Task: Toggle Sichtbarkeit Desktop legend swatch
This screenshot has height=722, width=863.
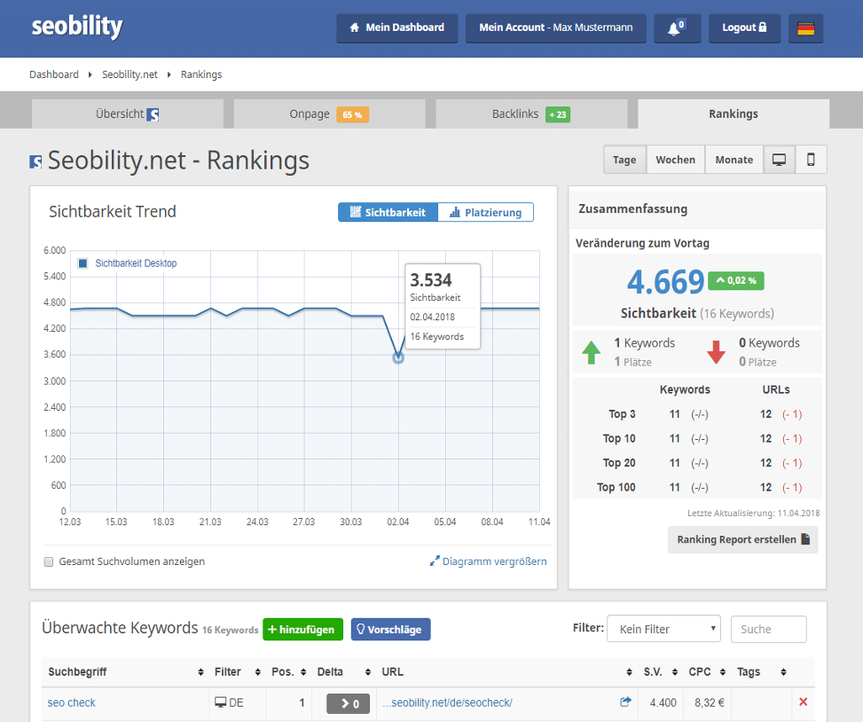Action: pyautogui.click(x=83, y=263)
